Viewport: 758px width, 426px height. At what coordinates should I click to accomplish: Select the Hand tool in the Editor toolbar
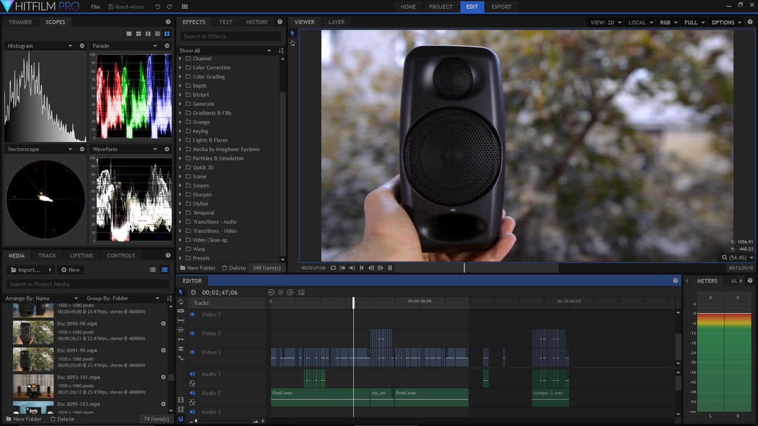click(180, 301)
